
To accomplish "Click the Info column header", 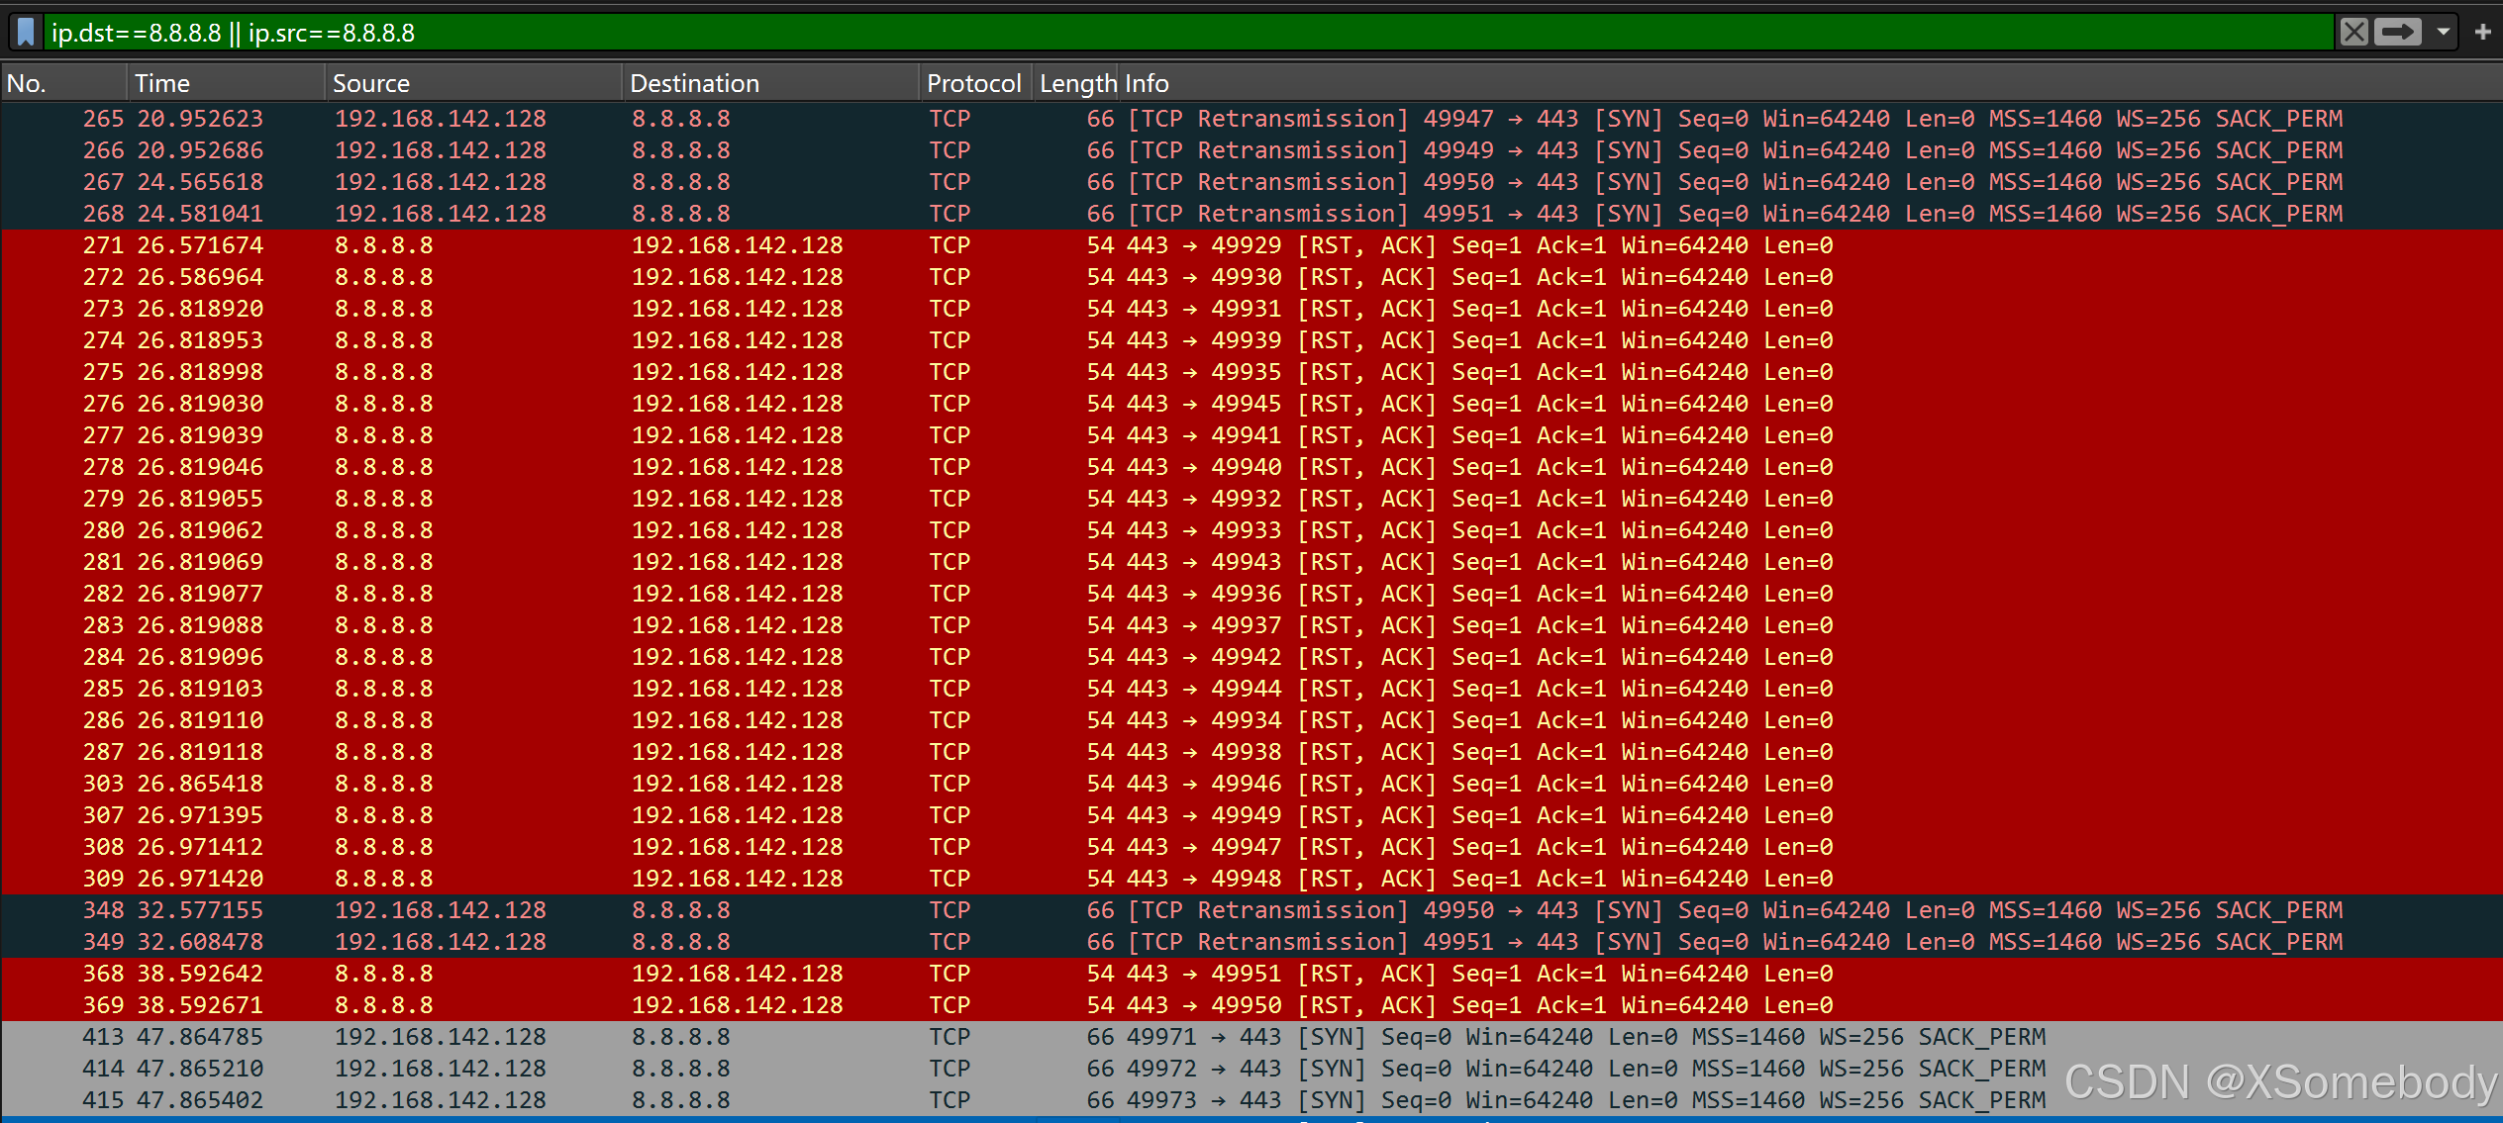I will [1147, 84].
